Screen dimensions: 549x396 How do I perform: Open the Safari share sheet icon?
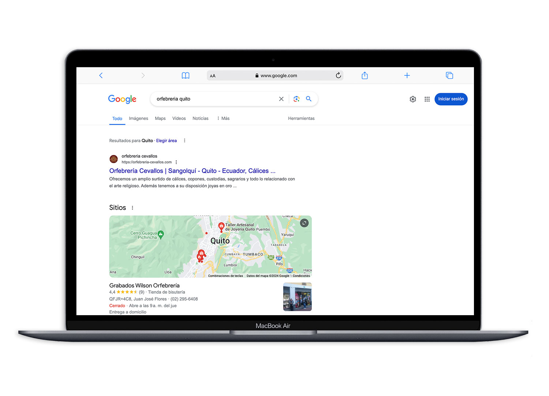[x=365, y=75]
